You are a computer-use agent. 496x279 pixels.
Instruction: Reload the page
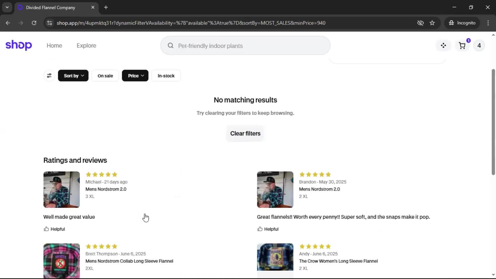[x=34, y=23]
